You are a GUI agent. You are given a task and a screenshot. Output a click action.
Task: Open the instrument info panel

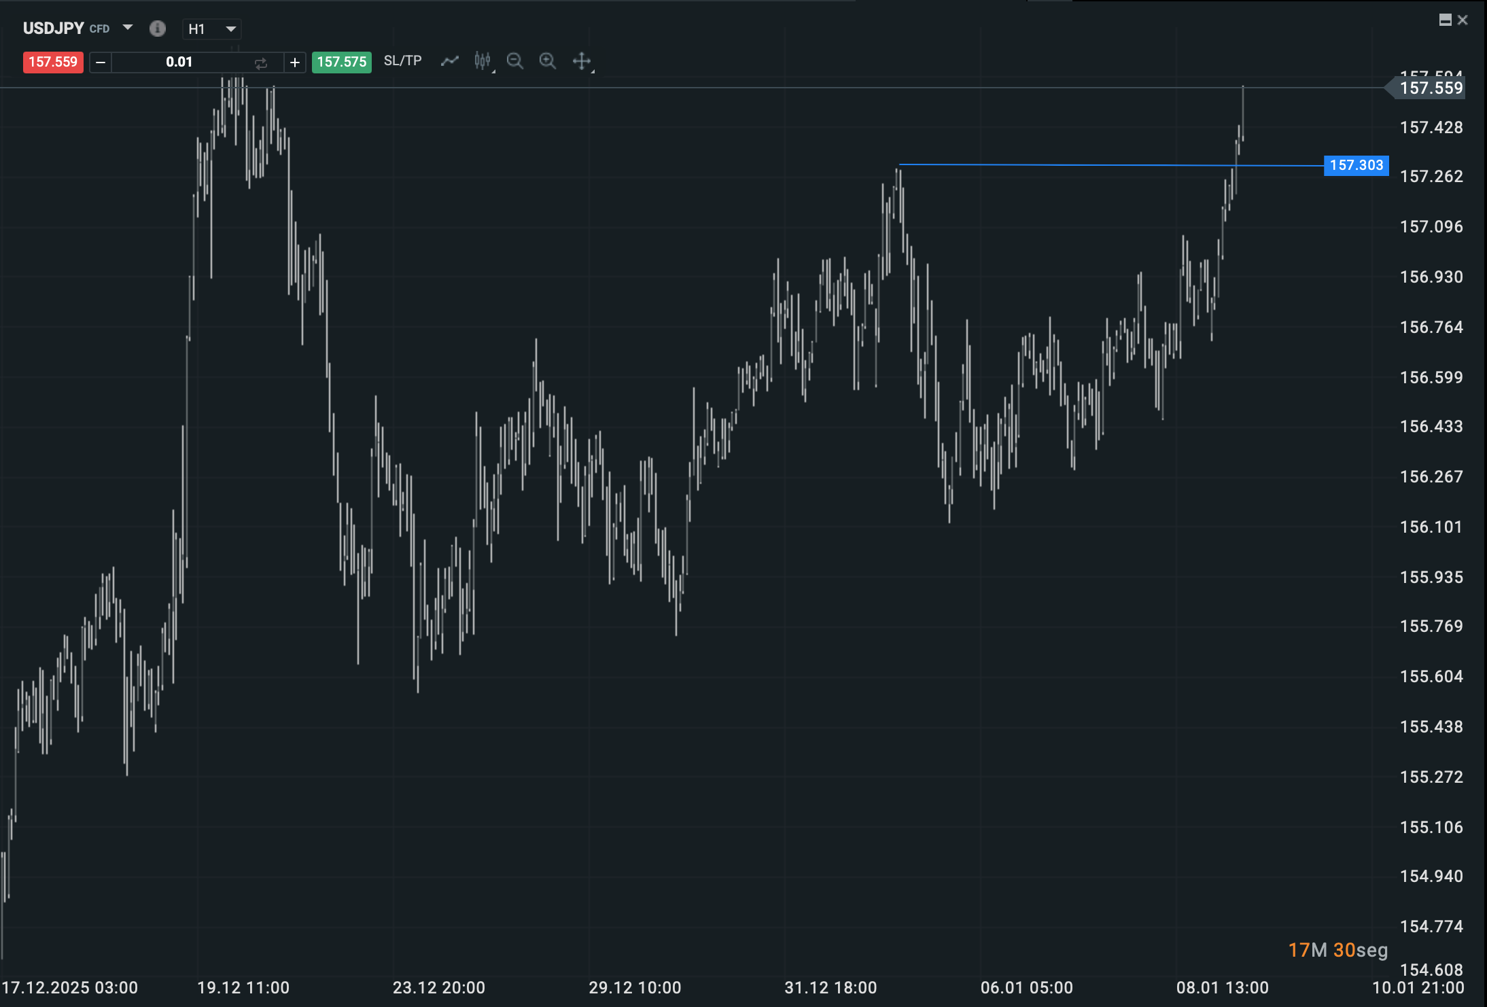[158, 29]
